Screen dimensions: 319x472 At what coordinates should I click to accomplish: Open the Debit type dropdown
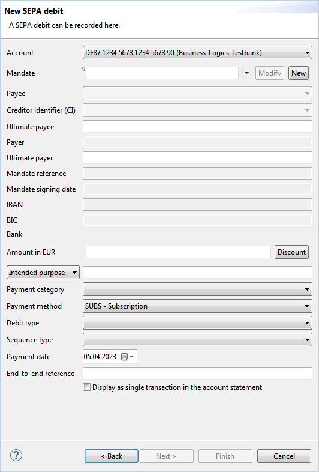197,323
